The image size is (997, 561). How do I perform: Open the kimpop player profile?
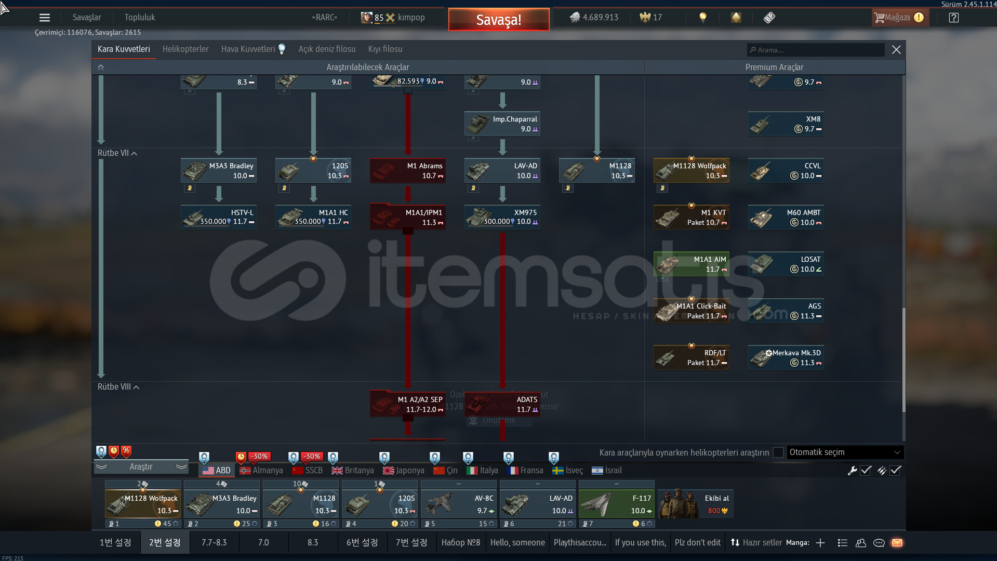[x=393, y=17]
